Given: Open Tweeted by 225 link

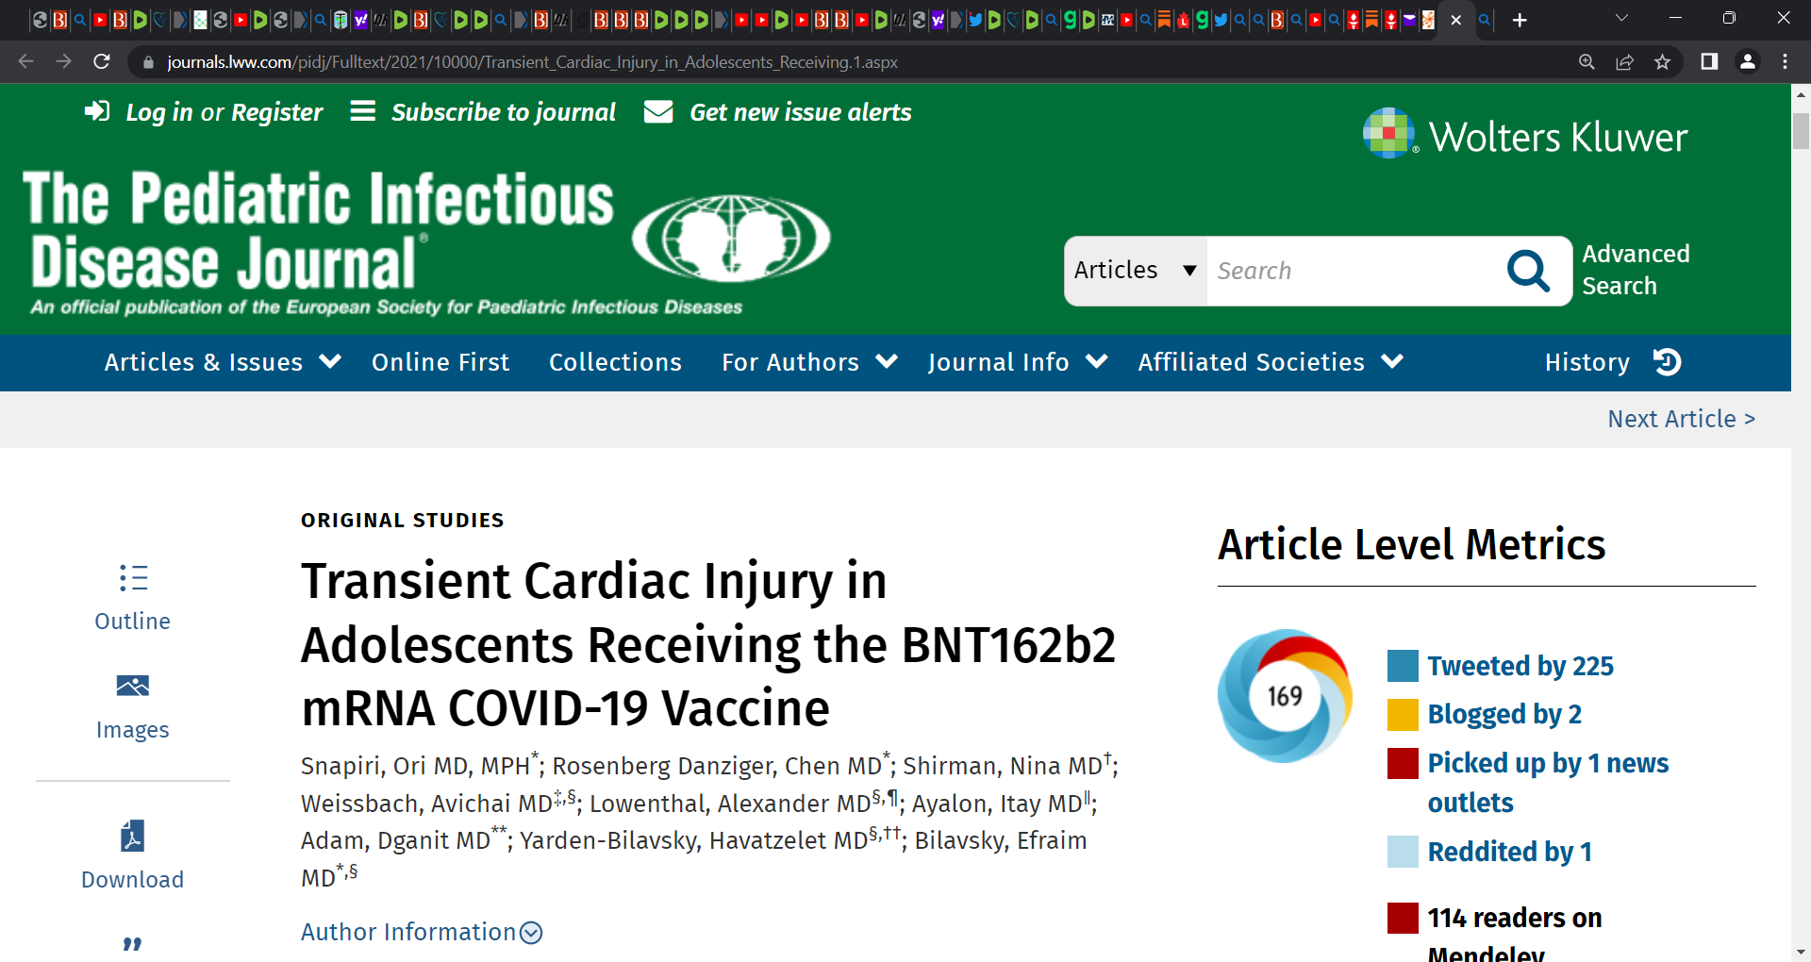Looking at the screenshot, I should (x=1520, y=666).
